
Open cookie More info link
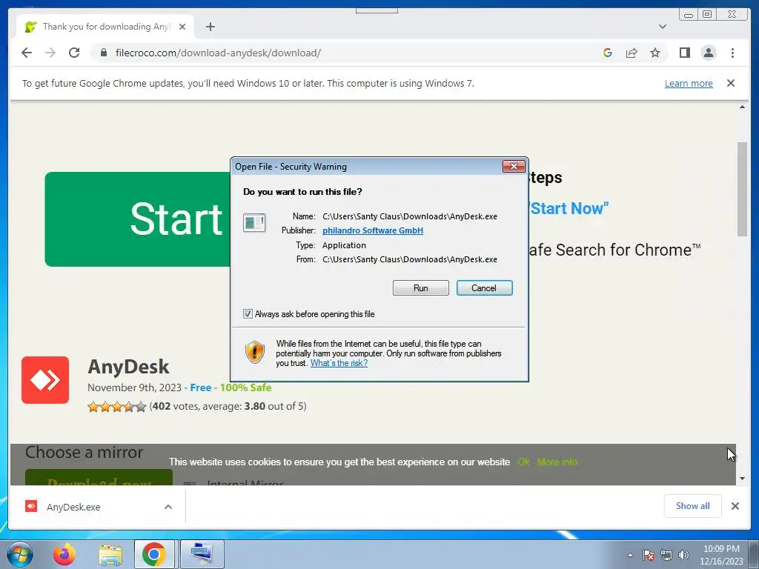point(557,462)
